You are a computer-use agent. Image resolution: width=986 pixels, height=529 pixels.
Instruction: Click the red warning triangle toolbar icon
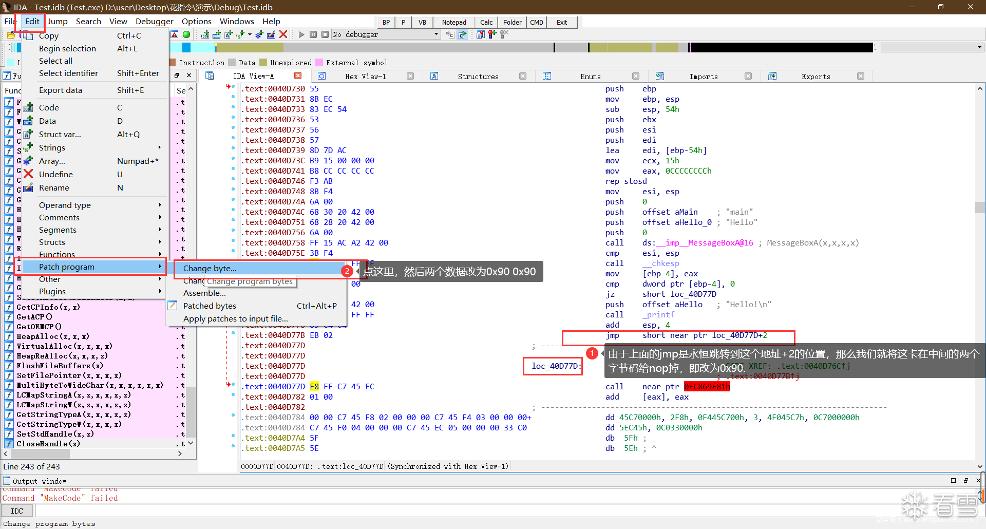[175, 34]
